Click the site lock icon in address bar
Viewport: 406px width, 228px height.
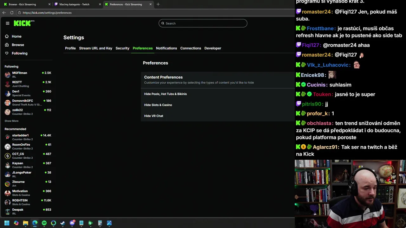coord(19,13)
